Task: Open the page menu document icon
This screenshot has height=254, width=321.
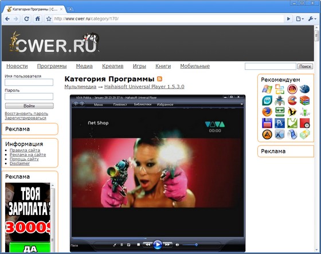Action: click(300, 19)
